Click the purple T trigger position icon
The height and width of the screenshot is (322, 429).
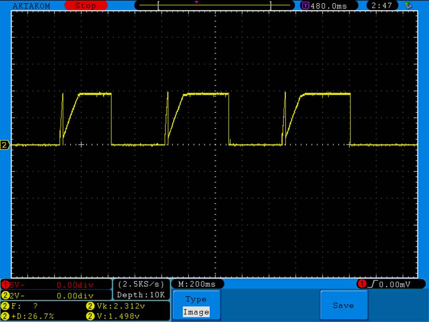[306, 6]
